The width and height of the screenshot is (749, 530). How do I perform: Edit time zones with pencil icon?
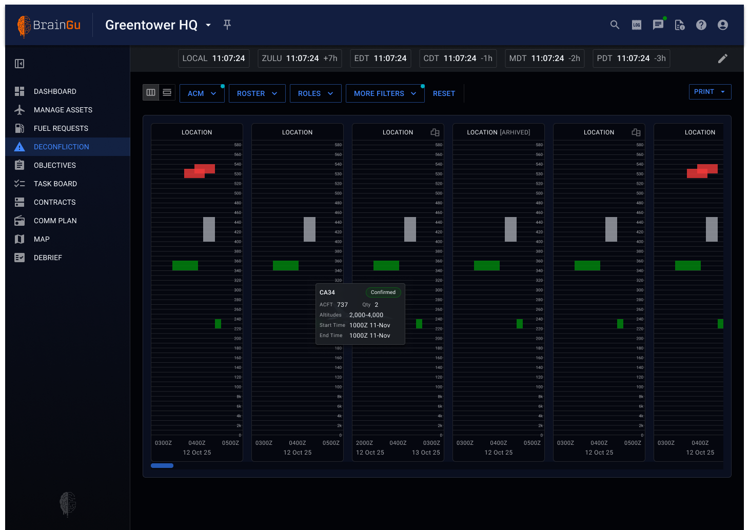coord(722,58)
